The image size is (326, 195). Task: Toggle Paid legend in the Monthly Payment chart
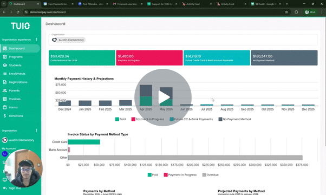click(120, 119)
